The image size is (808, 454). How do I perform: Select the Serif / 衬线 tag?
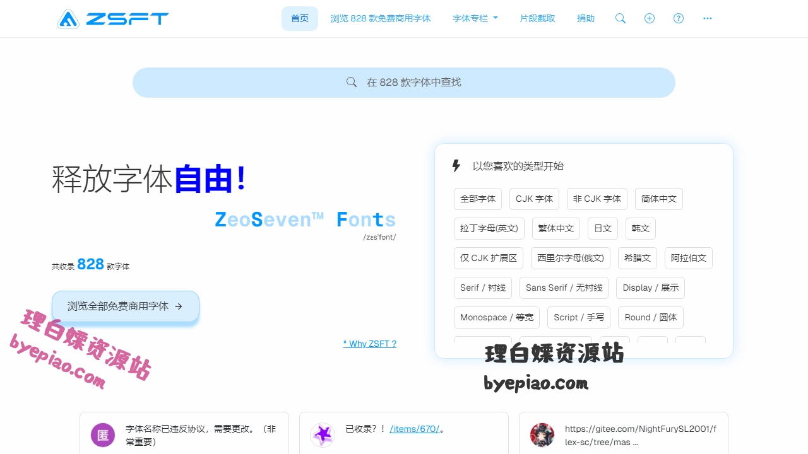pos(483,288)
